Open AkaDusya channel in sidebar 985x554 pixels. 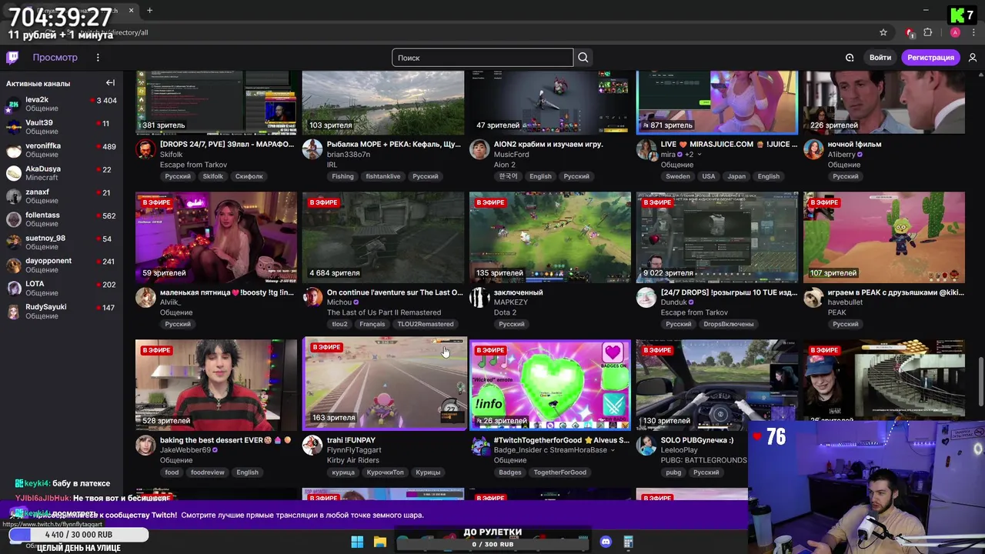coord(62,173)
